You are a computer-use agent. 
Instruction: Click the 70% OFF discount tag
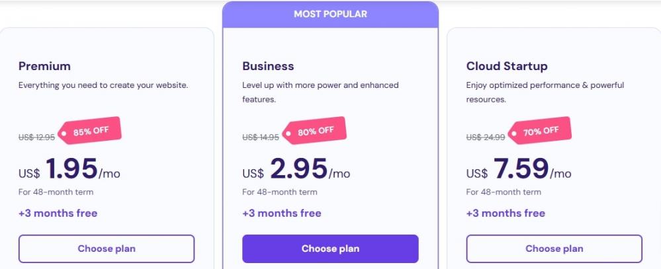click(539, 131)
